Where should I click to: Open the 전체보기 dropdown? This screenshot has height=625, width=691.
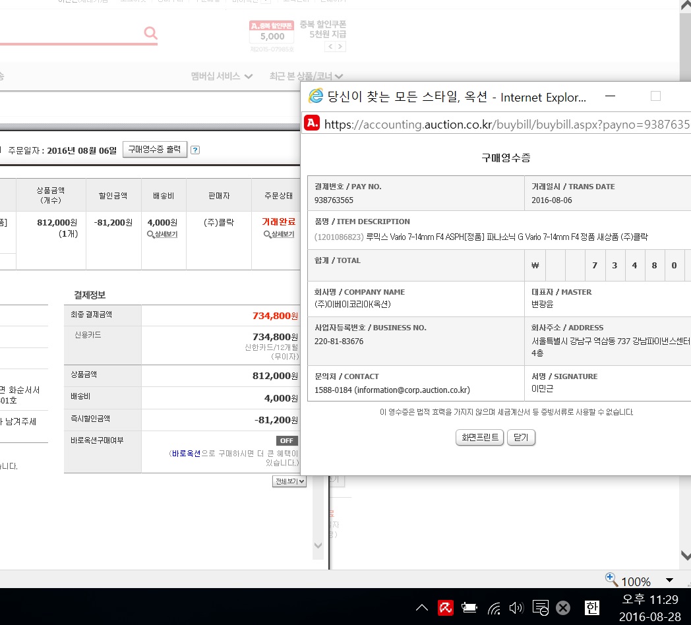pyautogui.click(x=289, y=481)
